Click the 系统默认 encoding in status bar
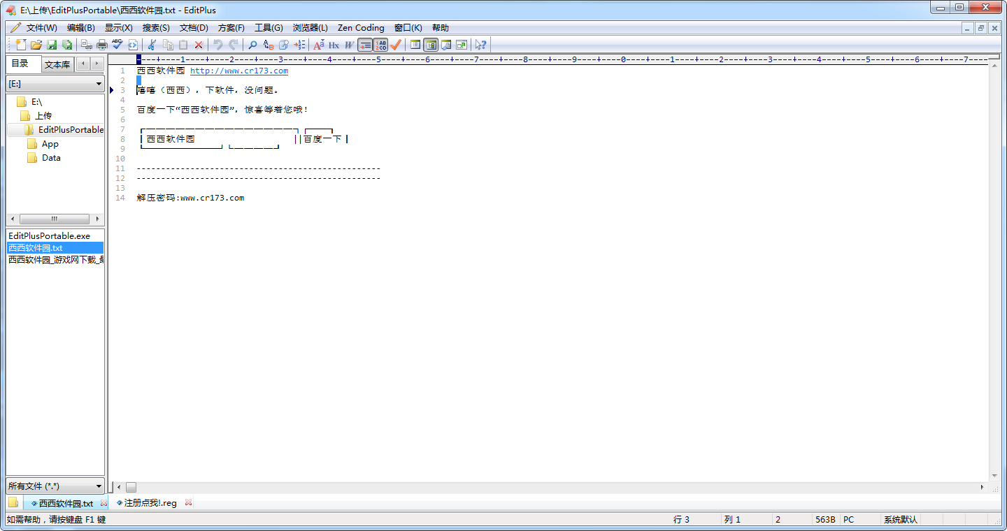The width and height of the screenshot is (1007, 531). (x=901, y=520)
